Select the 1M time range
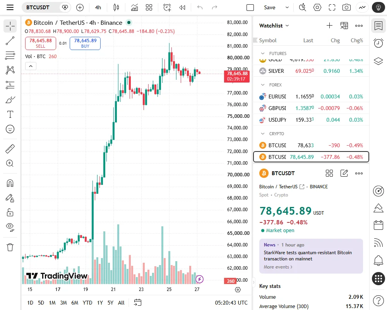This screenshot has width=387, height=310. coord(52,303)
